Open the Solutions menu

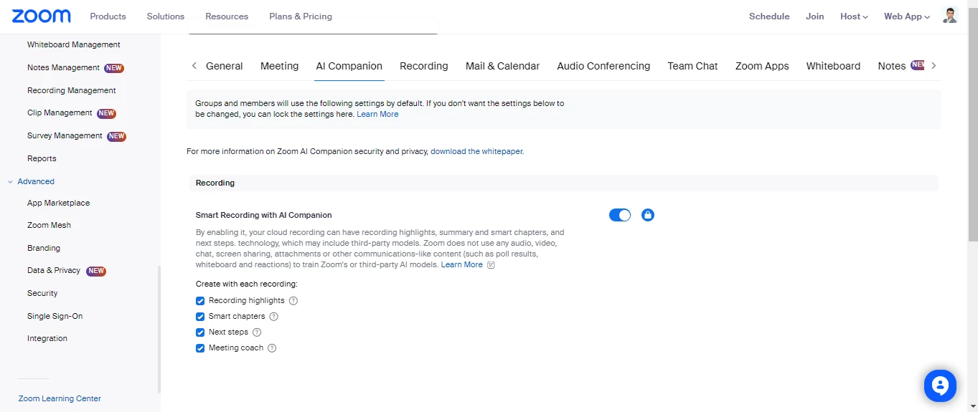point(166,16)
